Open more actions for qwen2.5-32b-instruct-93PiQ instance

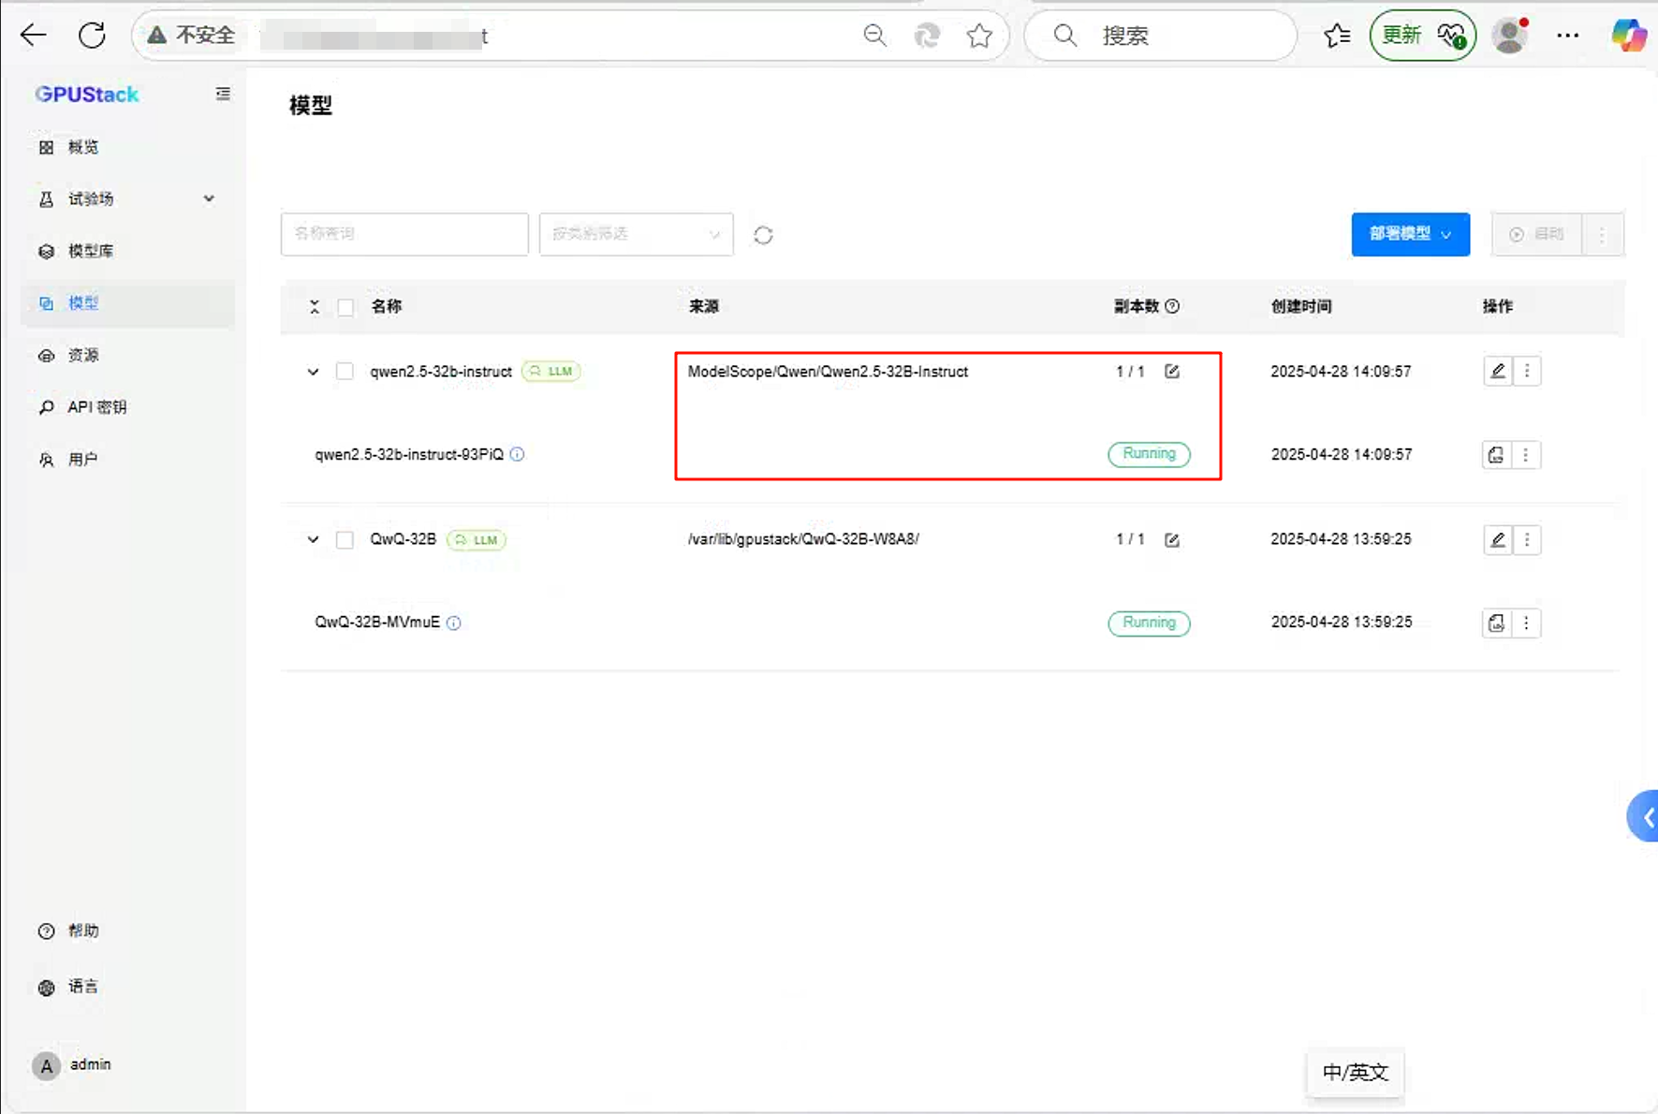pyautogui.click(x=1526, y=455)
